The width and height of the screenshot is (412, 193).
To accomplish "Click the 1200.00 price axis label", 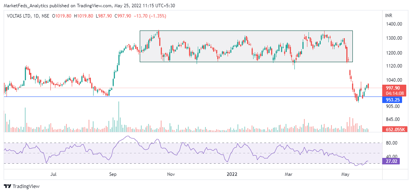I will pyautogui.click(x=394, y=53).
